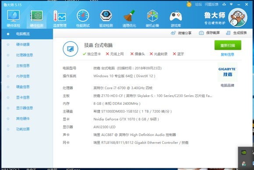This screenshot has height=170, width=254.
Task: Open 装机必备 essential software cube
Action: [x=152, y=19]
